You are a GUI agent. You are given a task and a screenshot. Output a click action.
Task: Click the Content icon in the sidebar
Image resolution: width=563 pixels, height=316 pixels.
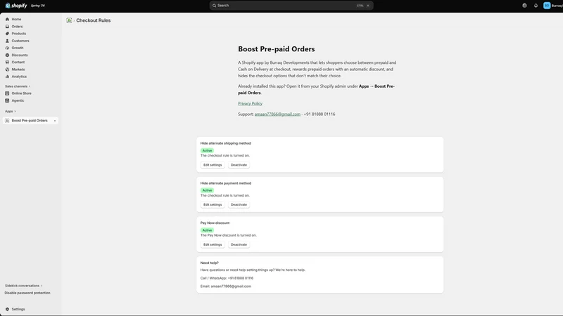click(x=7, y=62)
